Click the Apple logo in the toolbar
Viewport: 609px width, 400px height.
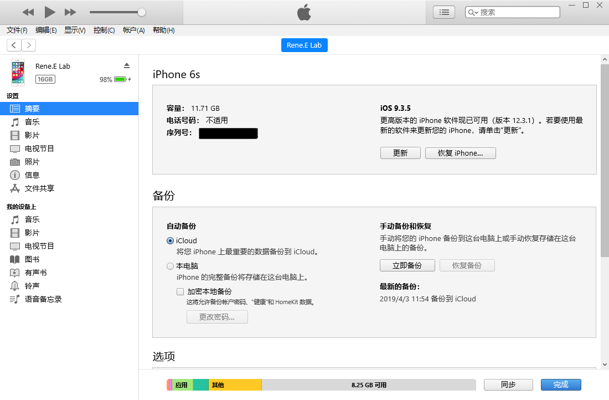(304, 12)
